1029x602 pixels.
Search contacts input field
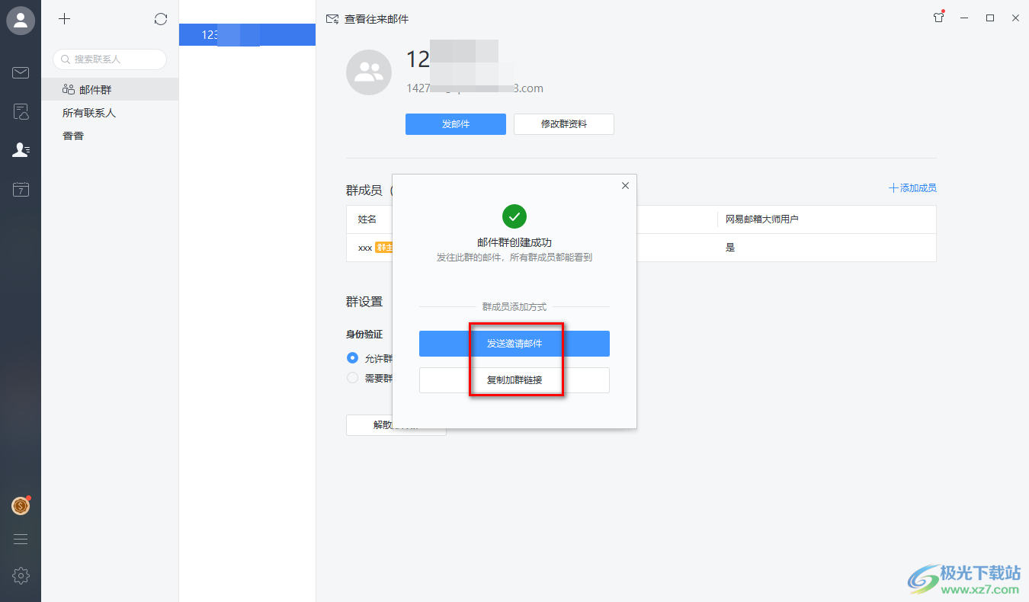(x=110, y=59)
